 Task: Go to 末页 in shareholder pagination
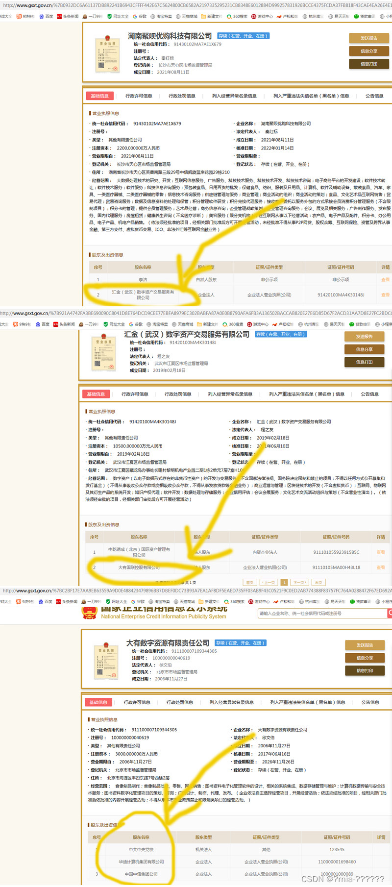pyautogui.click(x=318, y=583)
